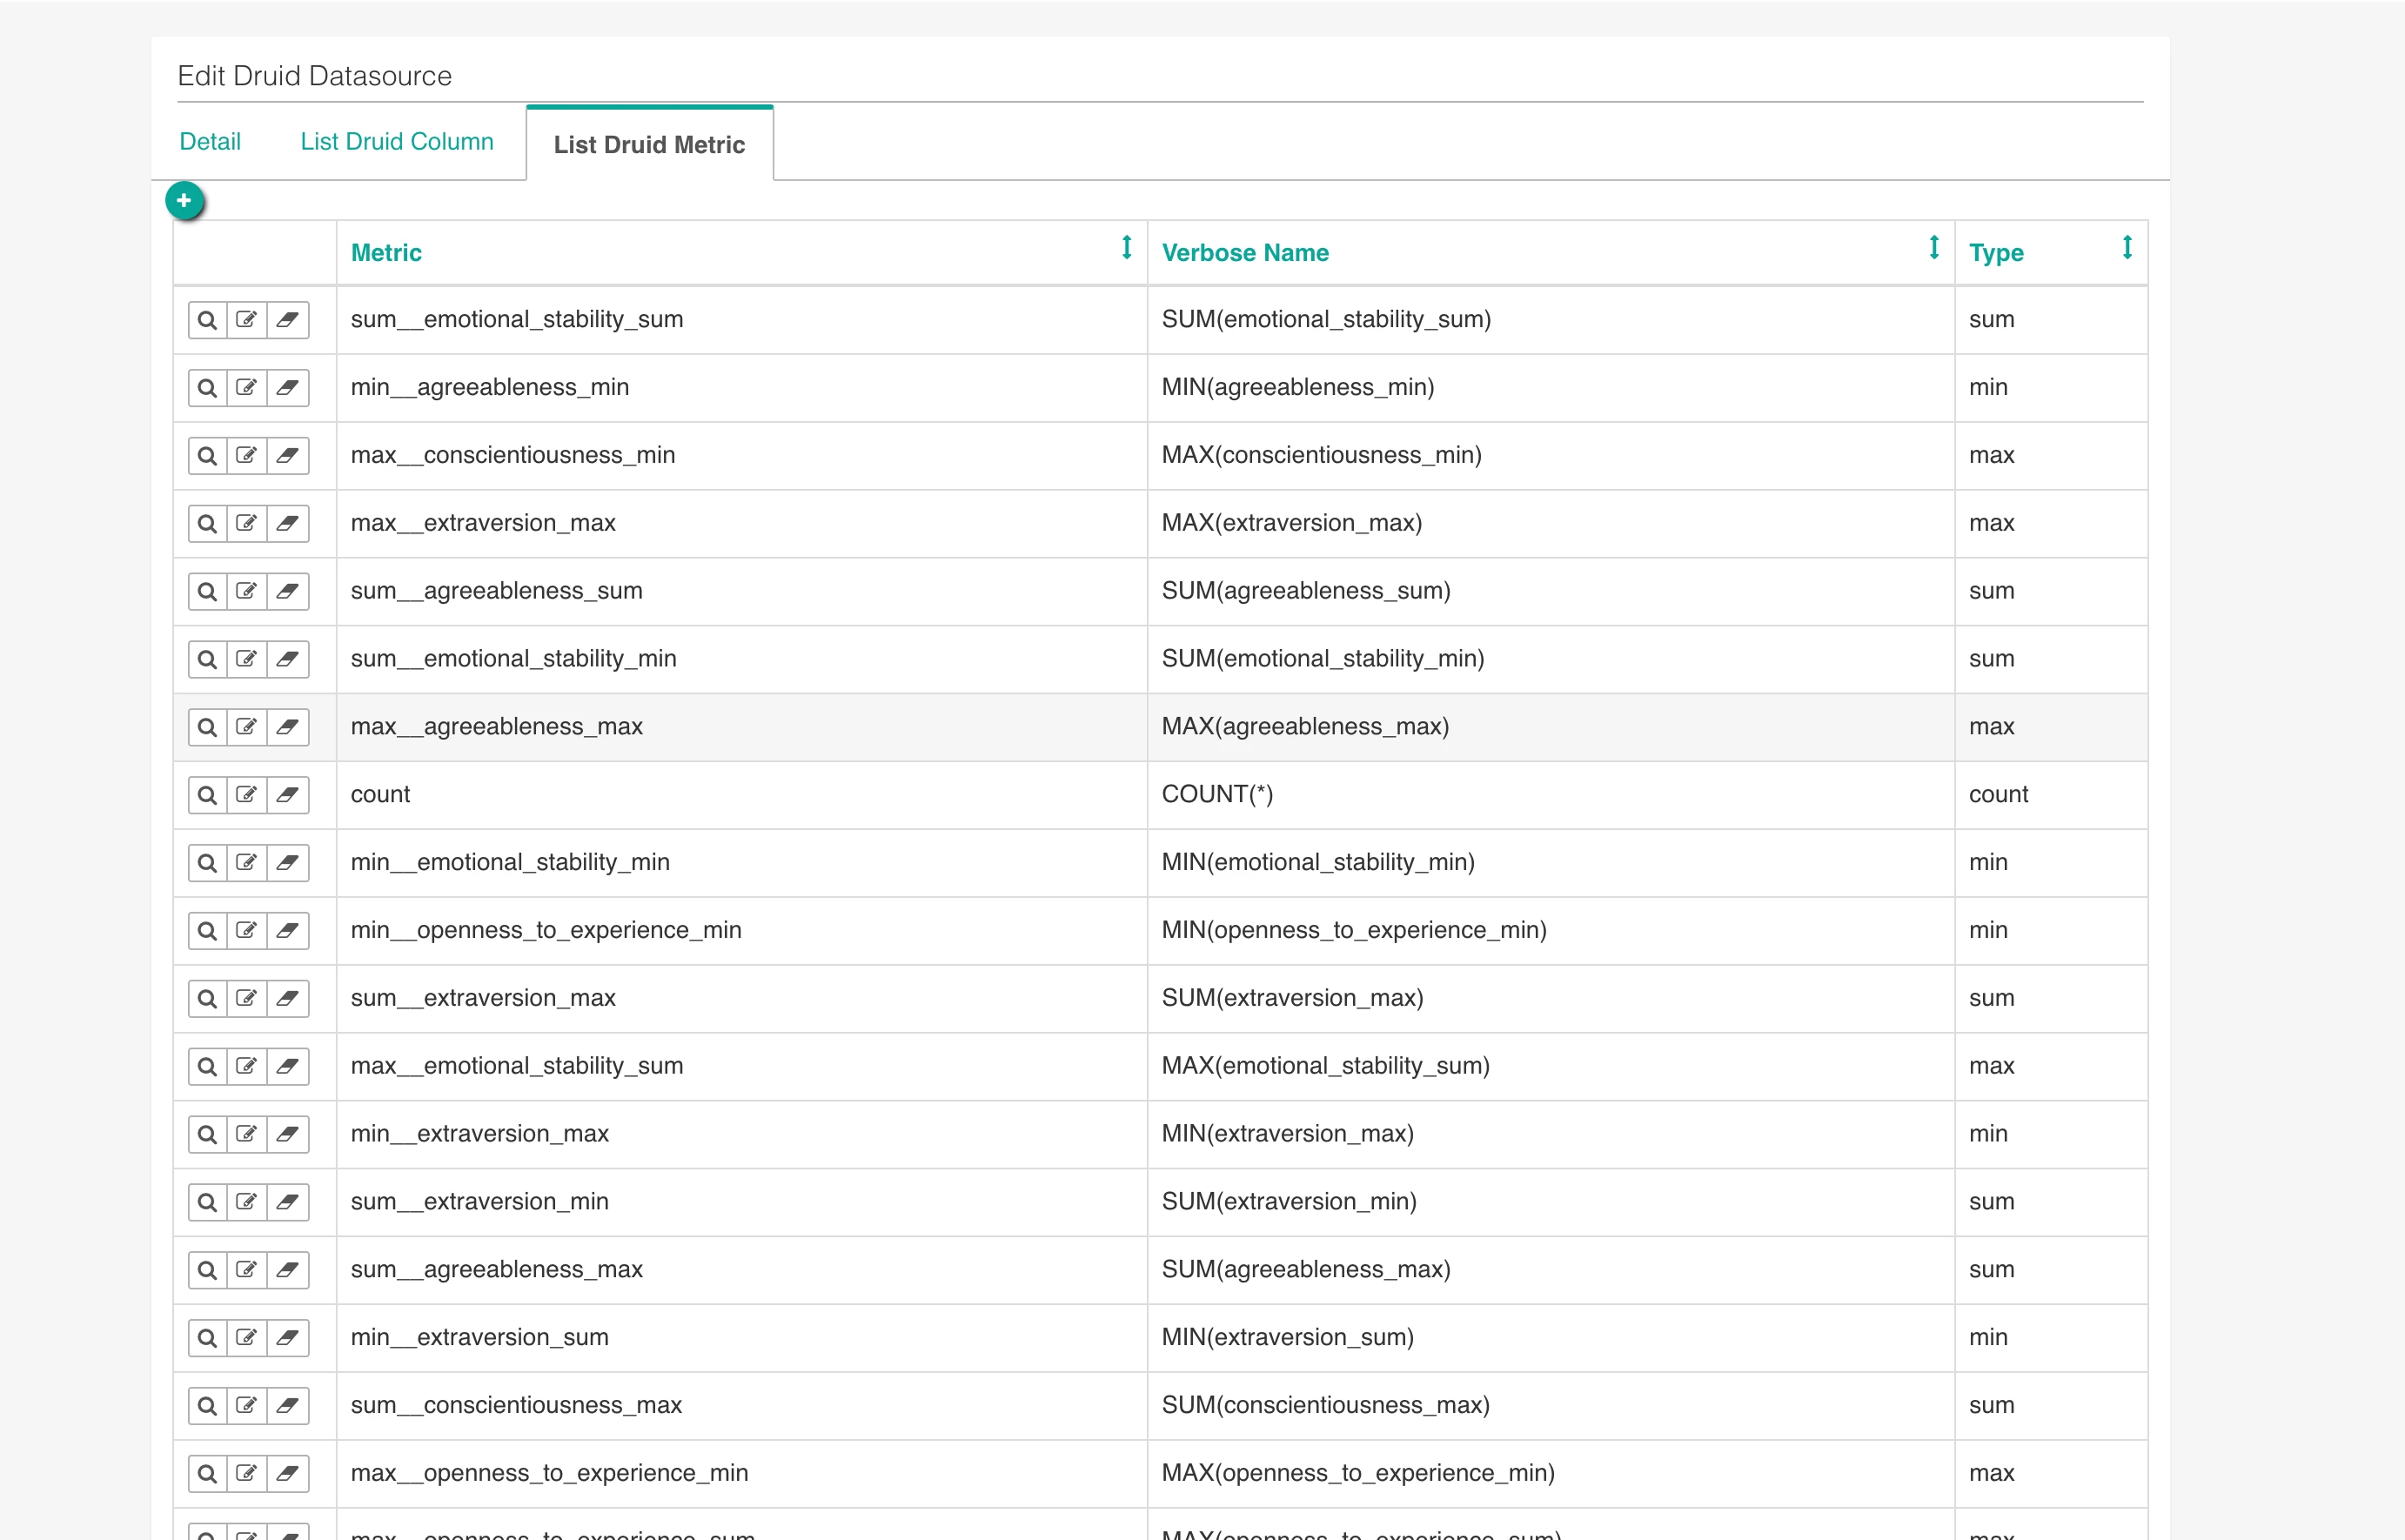Sort table by Type column arrow
The image size is (2405, 1540).
[2127, 247]
